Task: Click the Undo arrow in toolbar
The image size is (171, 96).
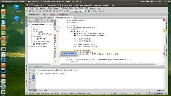Action: click(x=37, y=11)
